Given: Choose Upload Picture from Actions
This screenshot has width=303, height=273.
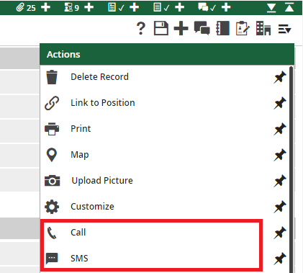Looking at the screenshot, I should pyautogui.click(x=102, y=181).
